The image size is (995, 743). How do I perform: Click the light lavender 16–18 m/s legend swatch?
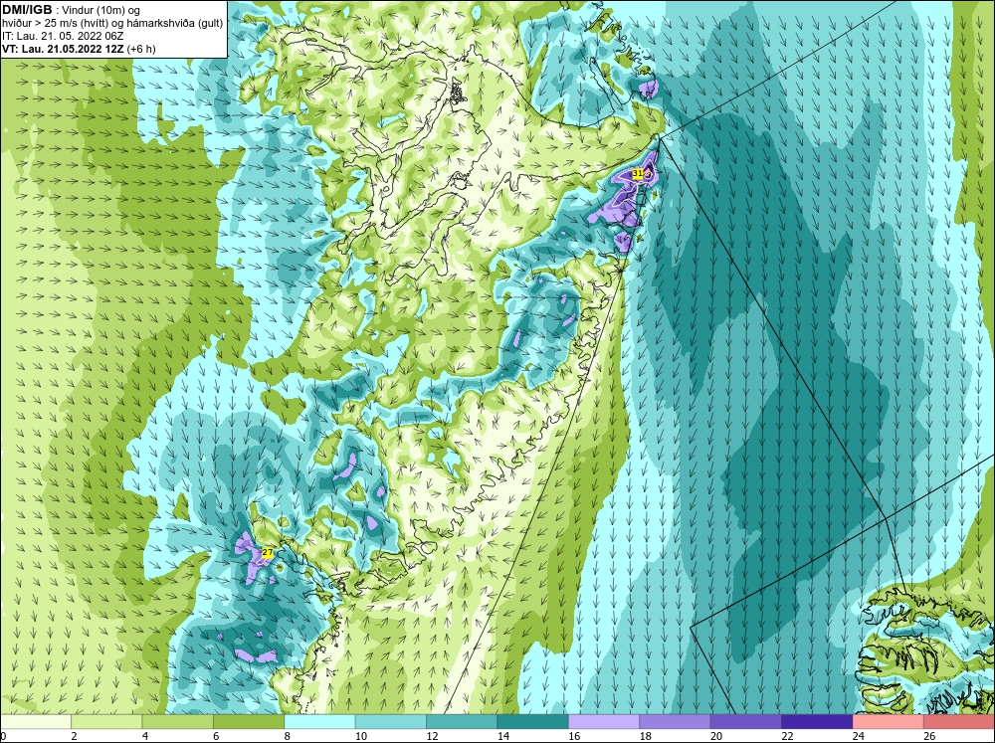[x=604, y=721]
